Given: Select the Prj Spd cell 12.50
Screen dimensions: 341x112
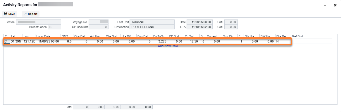Looking at the screenshot, I should [192, 41].
